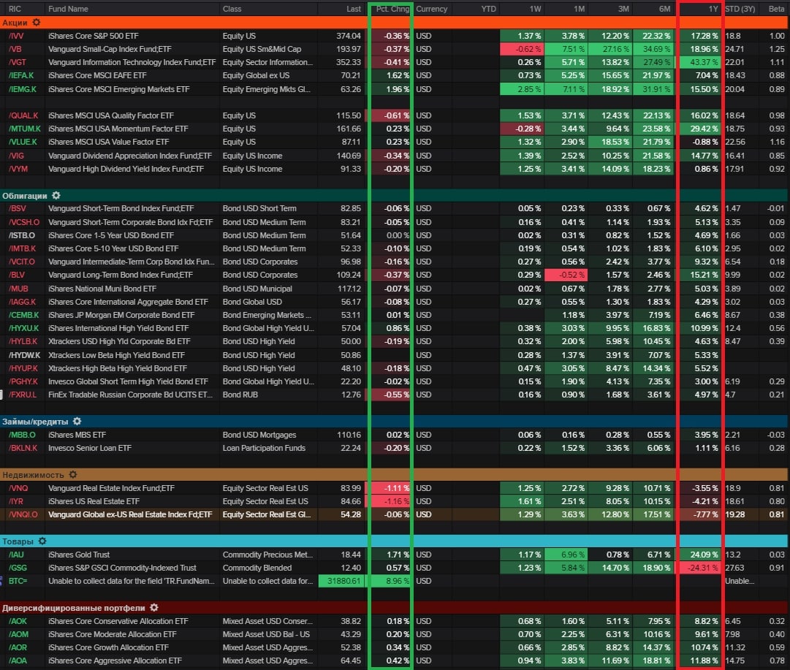
Task: Sort by 6M column header
Action: coord(664,9)
